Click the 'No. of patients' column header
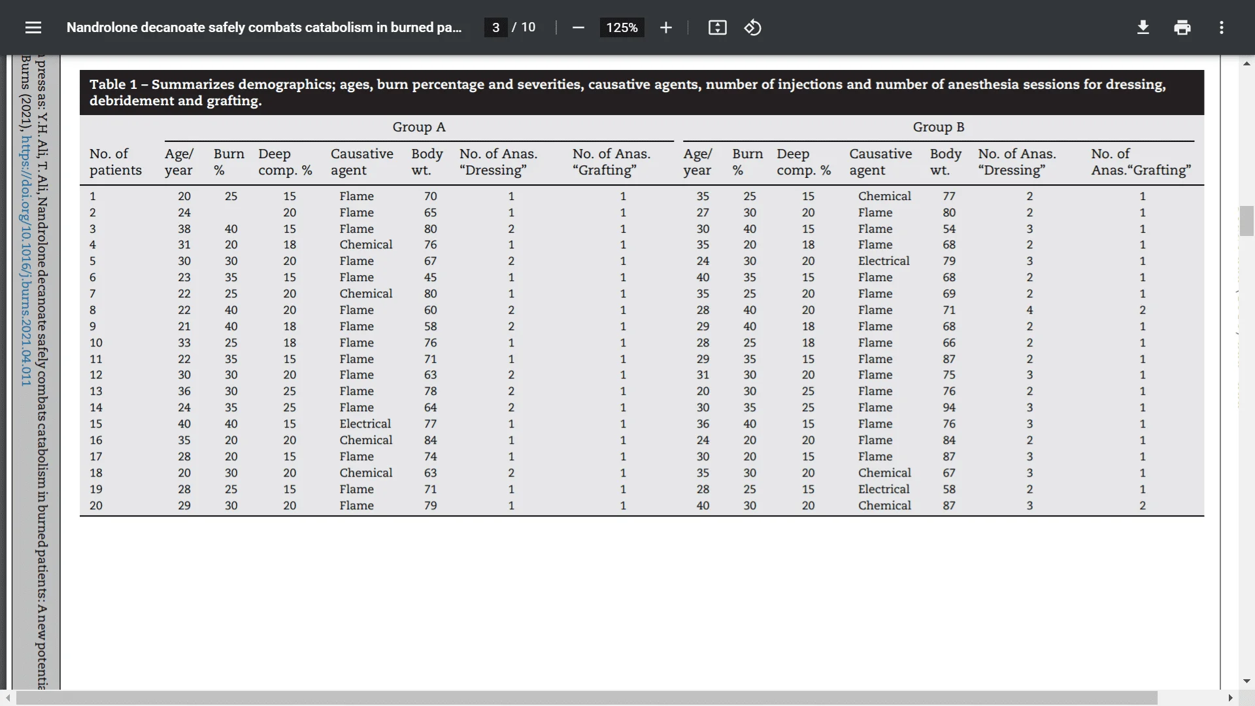 (116, 161)
